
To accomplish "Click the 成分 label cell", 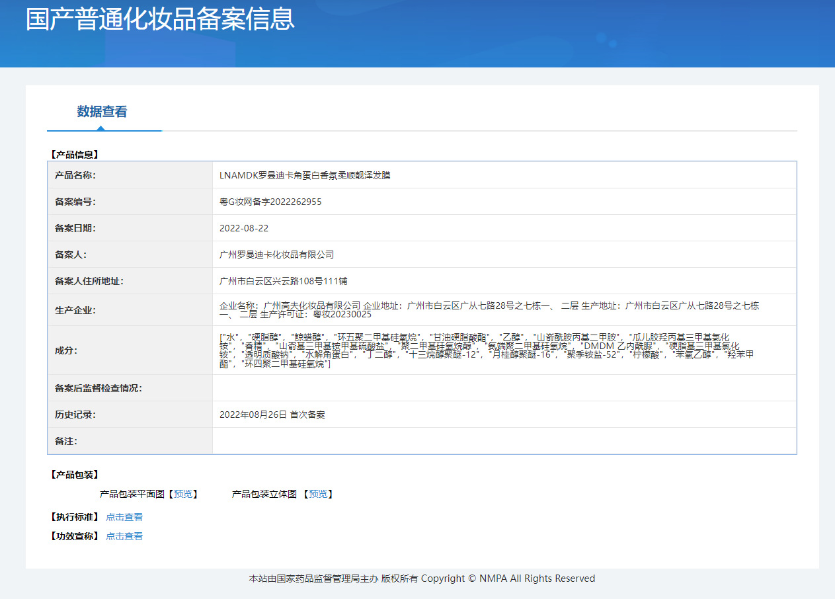I will point(130,350).
